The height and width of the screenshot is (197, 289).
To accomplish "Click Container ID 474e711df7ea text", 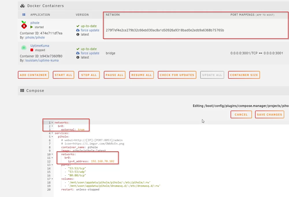I will pos(41,33).
